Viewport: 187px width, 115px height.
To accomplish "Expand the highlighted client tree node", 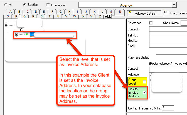I will click(17, 34).
